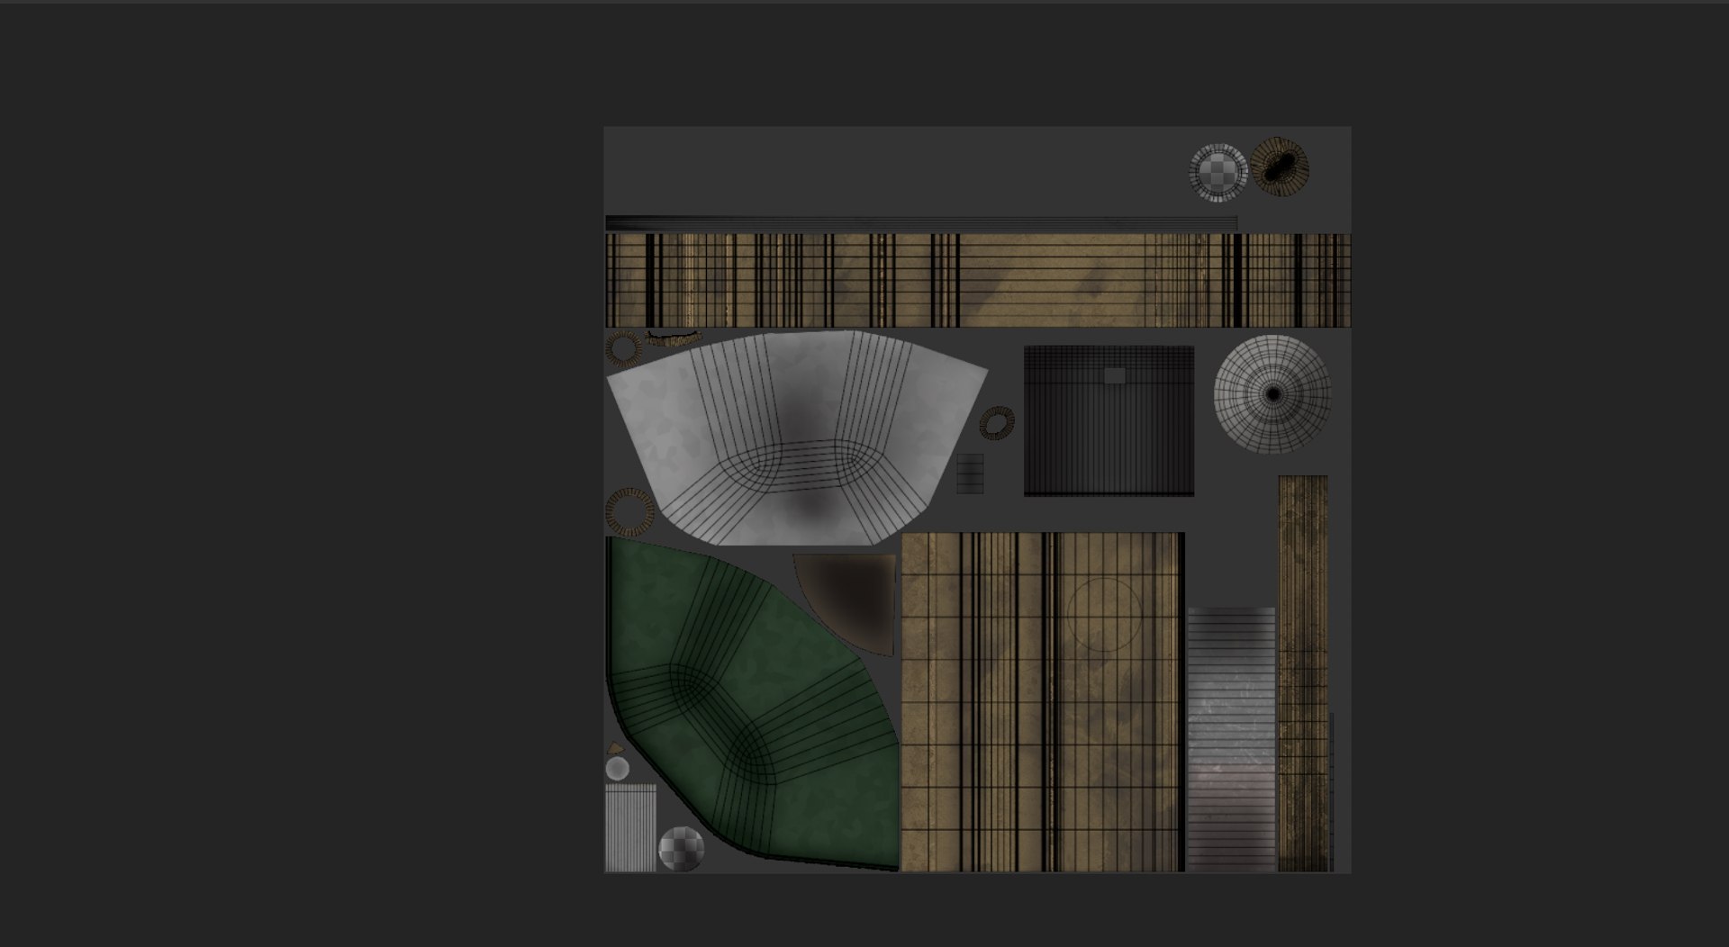
Task: Click the tall narrow wood strip island
Action: [x=1303, y=672]
